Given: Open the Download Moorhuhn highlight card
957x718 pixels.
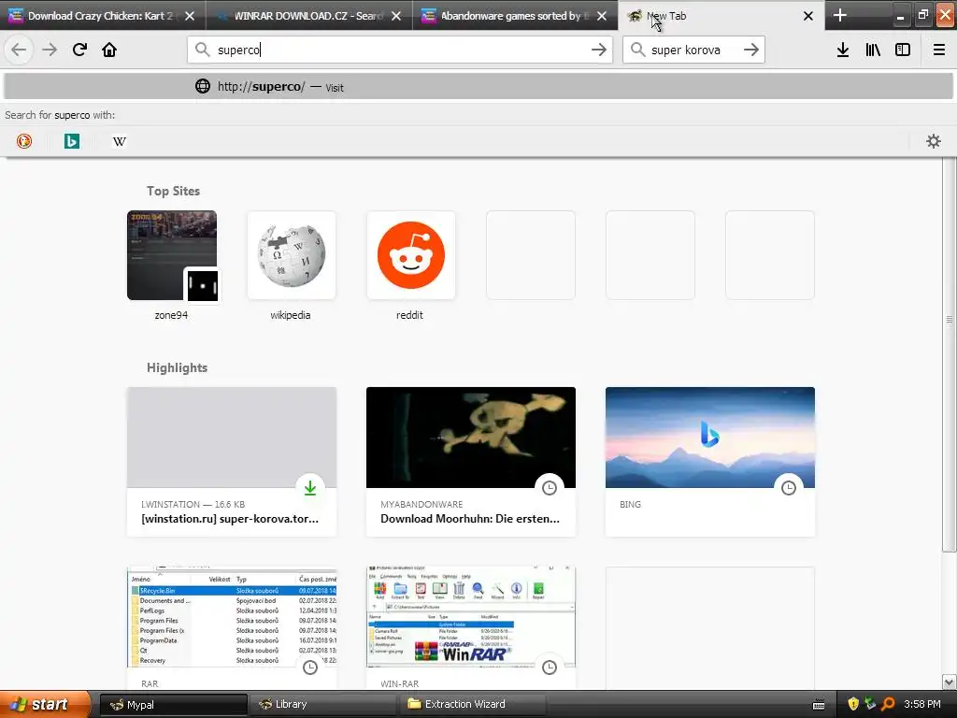Looking at the screenshot, I should click(471, 462).
